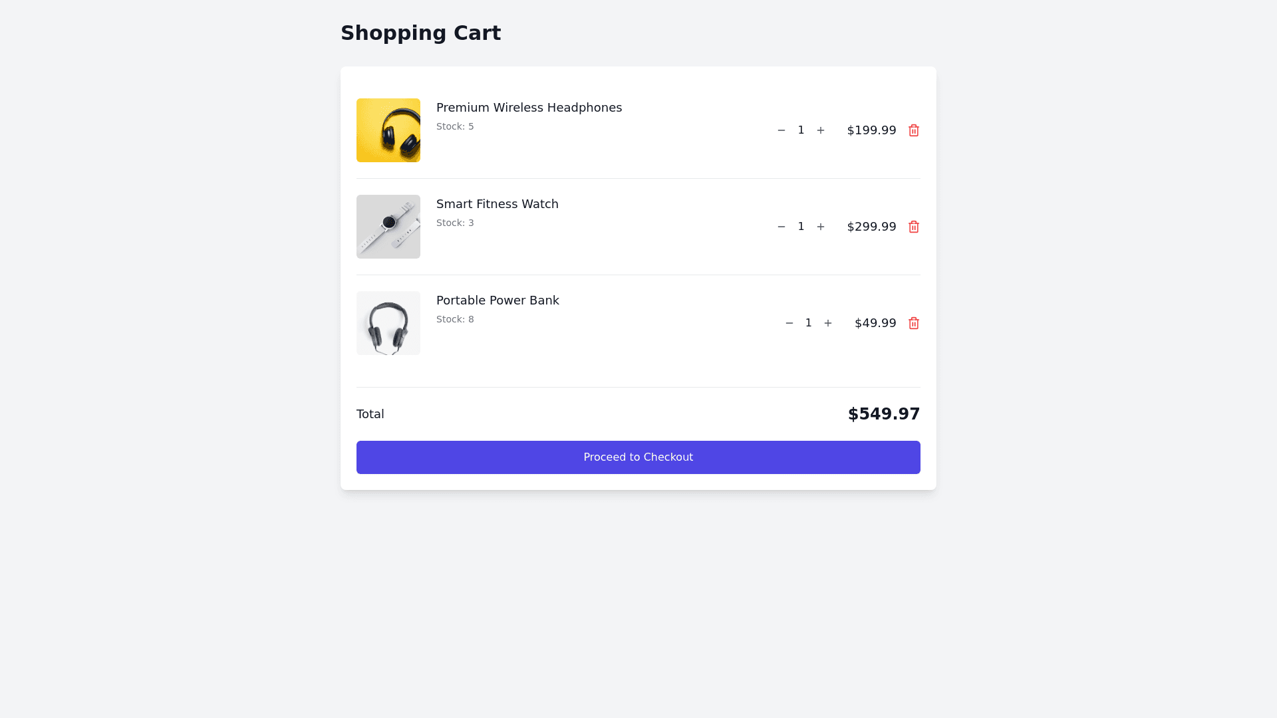The height and width of the screenshot is (718, 1277).
Task: Click the Smart Fitness Watch thumbnail
Action: tap(388, 227)
